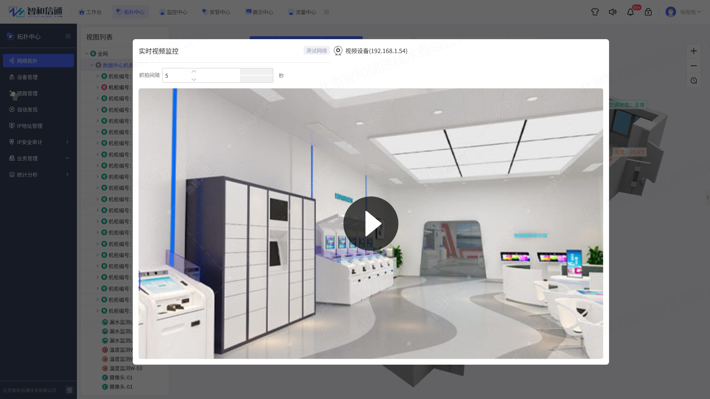Click the lock screen icon

pos(648,12)
